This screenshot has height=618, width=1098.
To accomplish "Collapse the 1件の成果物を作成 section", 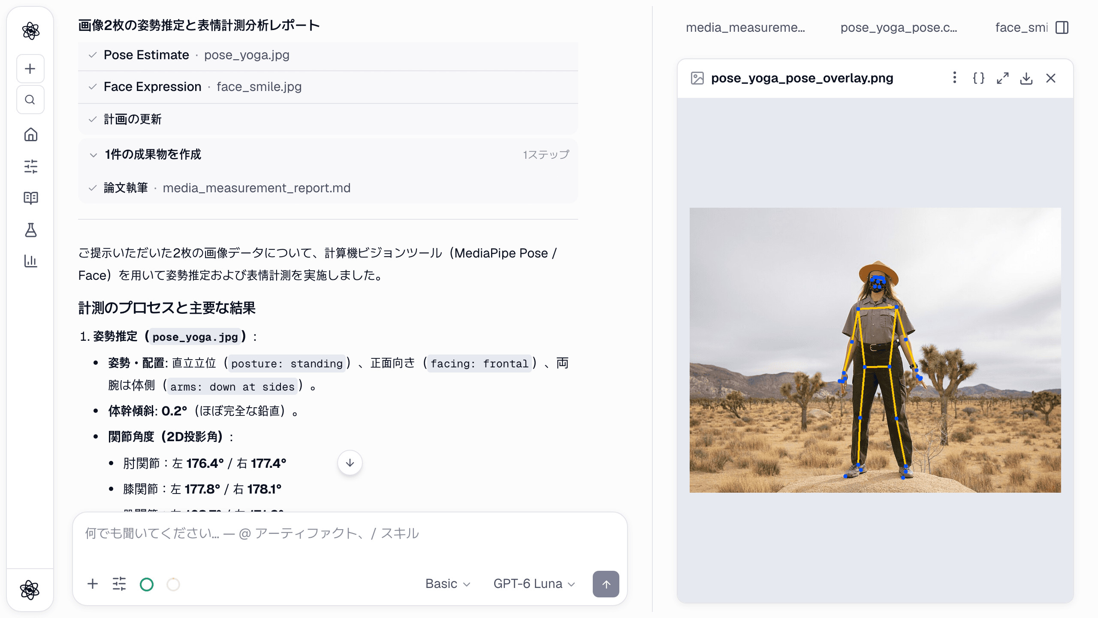I will tap(328, 154).
